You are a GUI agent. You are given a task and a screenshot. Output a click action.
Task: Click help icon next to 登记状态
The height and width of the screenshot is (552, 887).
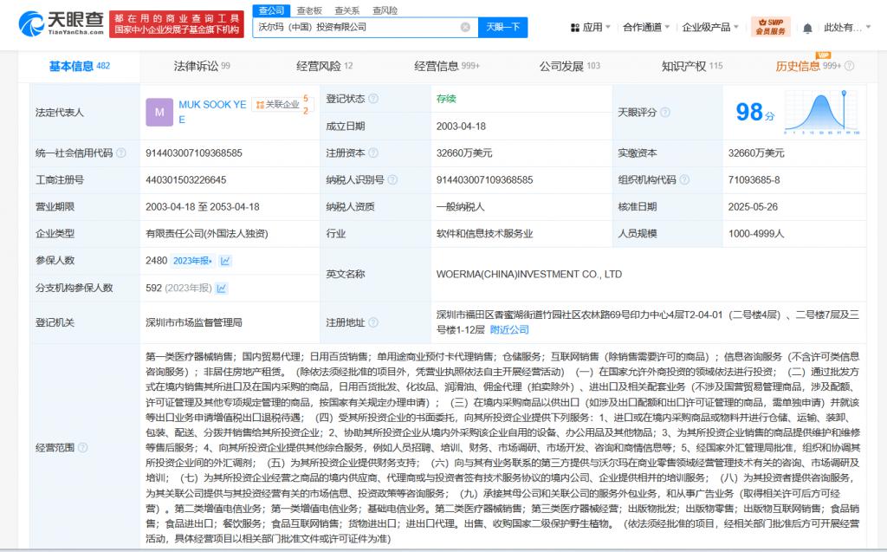pyautogui.click(x=373, y=99)
